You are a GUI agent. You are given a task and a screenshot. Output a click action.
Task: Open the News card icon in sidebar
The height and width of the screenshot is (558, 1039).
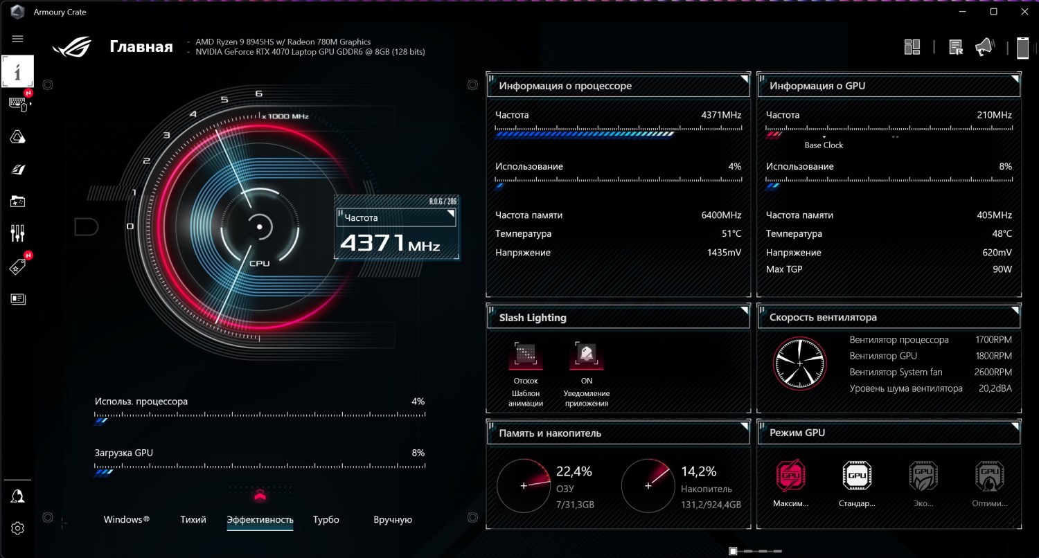tap(18, 299)
